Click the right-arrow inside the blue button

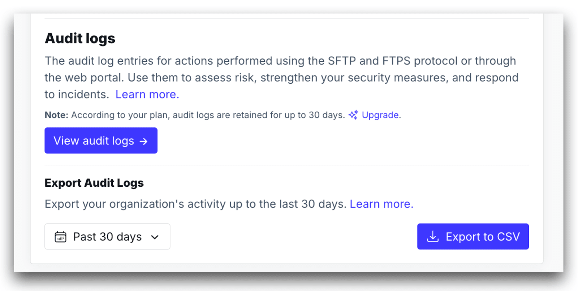[144, 141]
